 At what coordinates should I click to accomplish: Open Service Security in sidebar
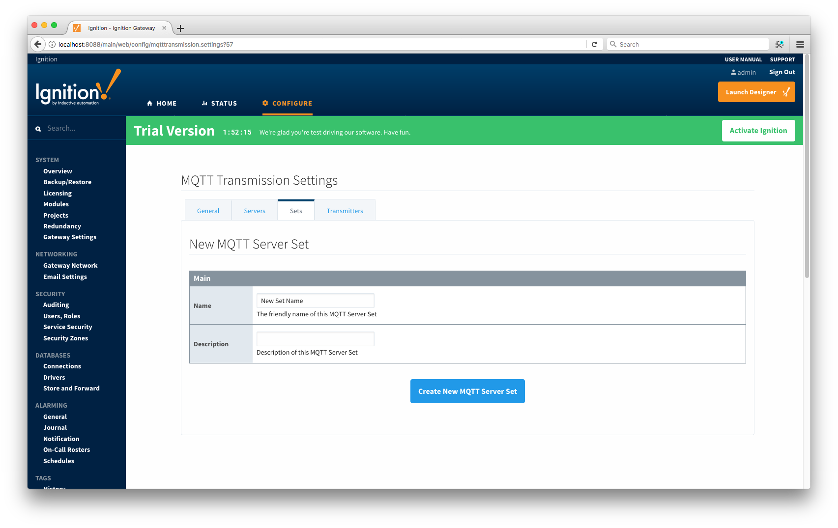click(x=68, y=327)
